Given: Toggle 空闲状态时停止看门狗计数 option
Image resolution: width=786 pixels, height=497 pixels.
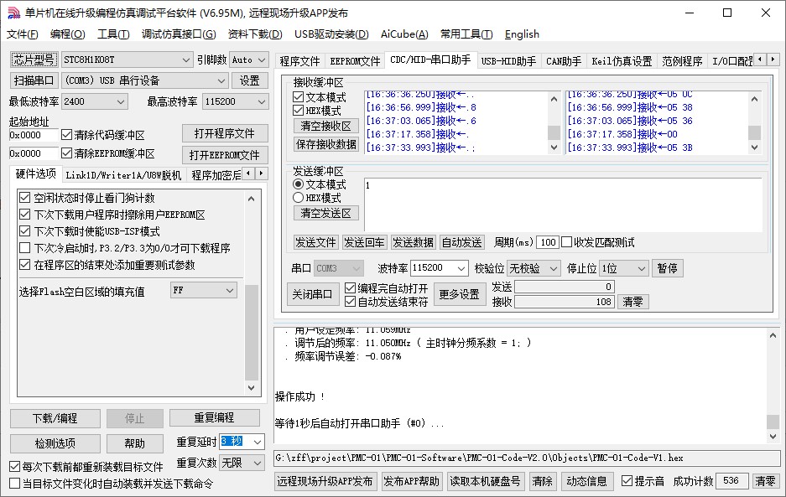Looking at the screenshot, I should (x=24, y=198).
